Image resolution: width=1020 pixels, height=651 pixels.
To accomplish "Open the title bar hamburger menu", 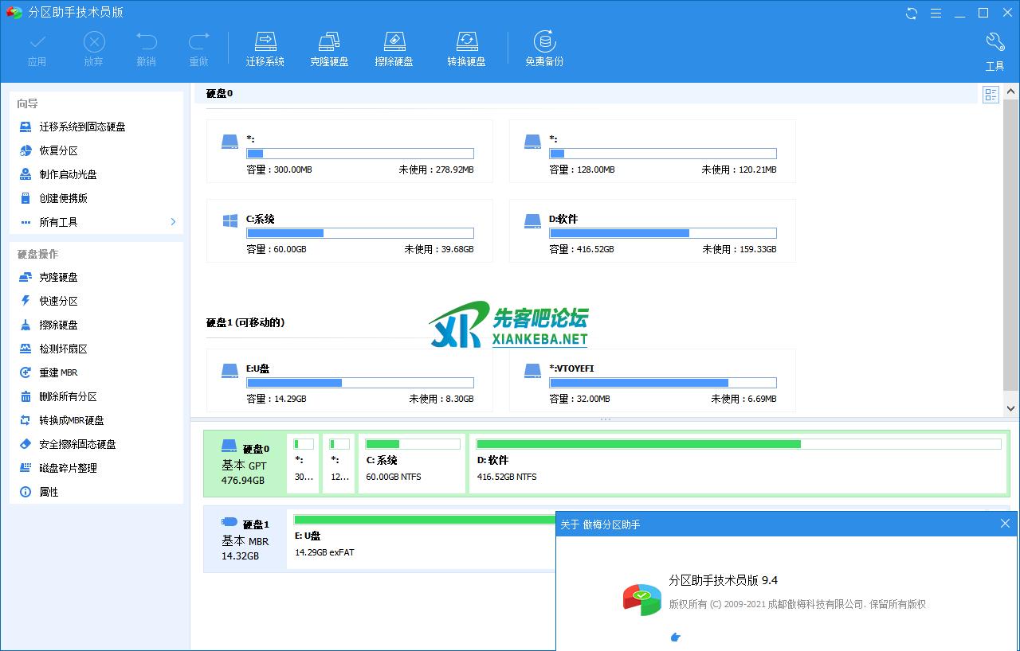I will coord(936,13).
